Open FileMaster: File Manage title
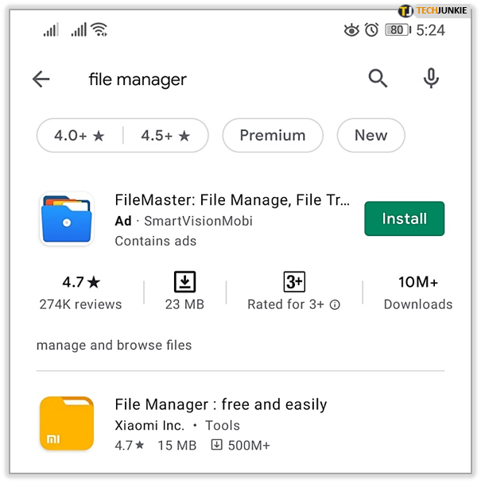 pyautogui.click(x=232, y=200)
